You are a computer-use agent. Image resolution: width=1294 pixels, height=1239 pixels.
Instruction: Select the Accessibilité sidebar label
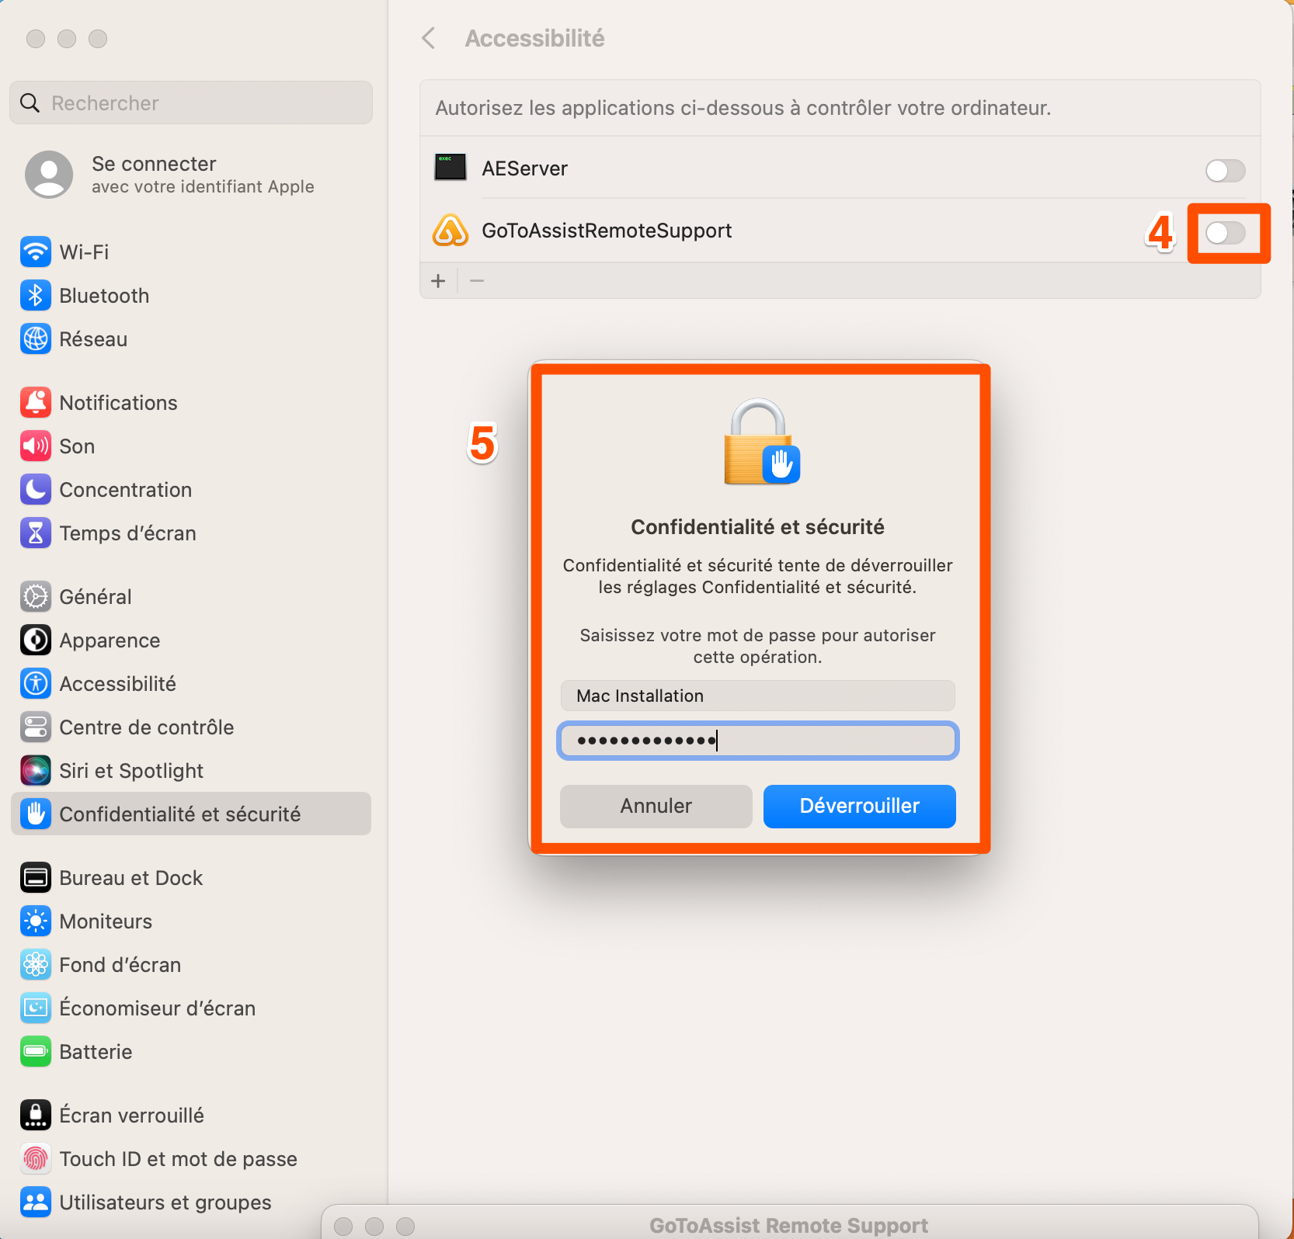click(118, 684)
